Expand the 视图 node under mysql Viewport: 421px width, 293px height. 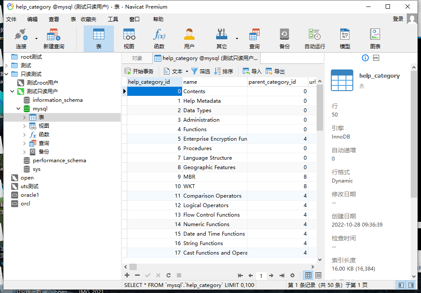pos(25,126)
